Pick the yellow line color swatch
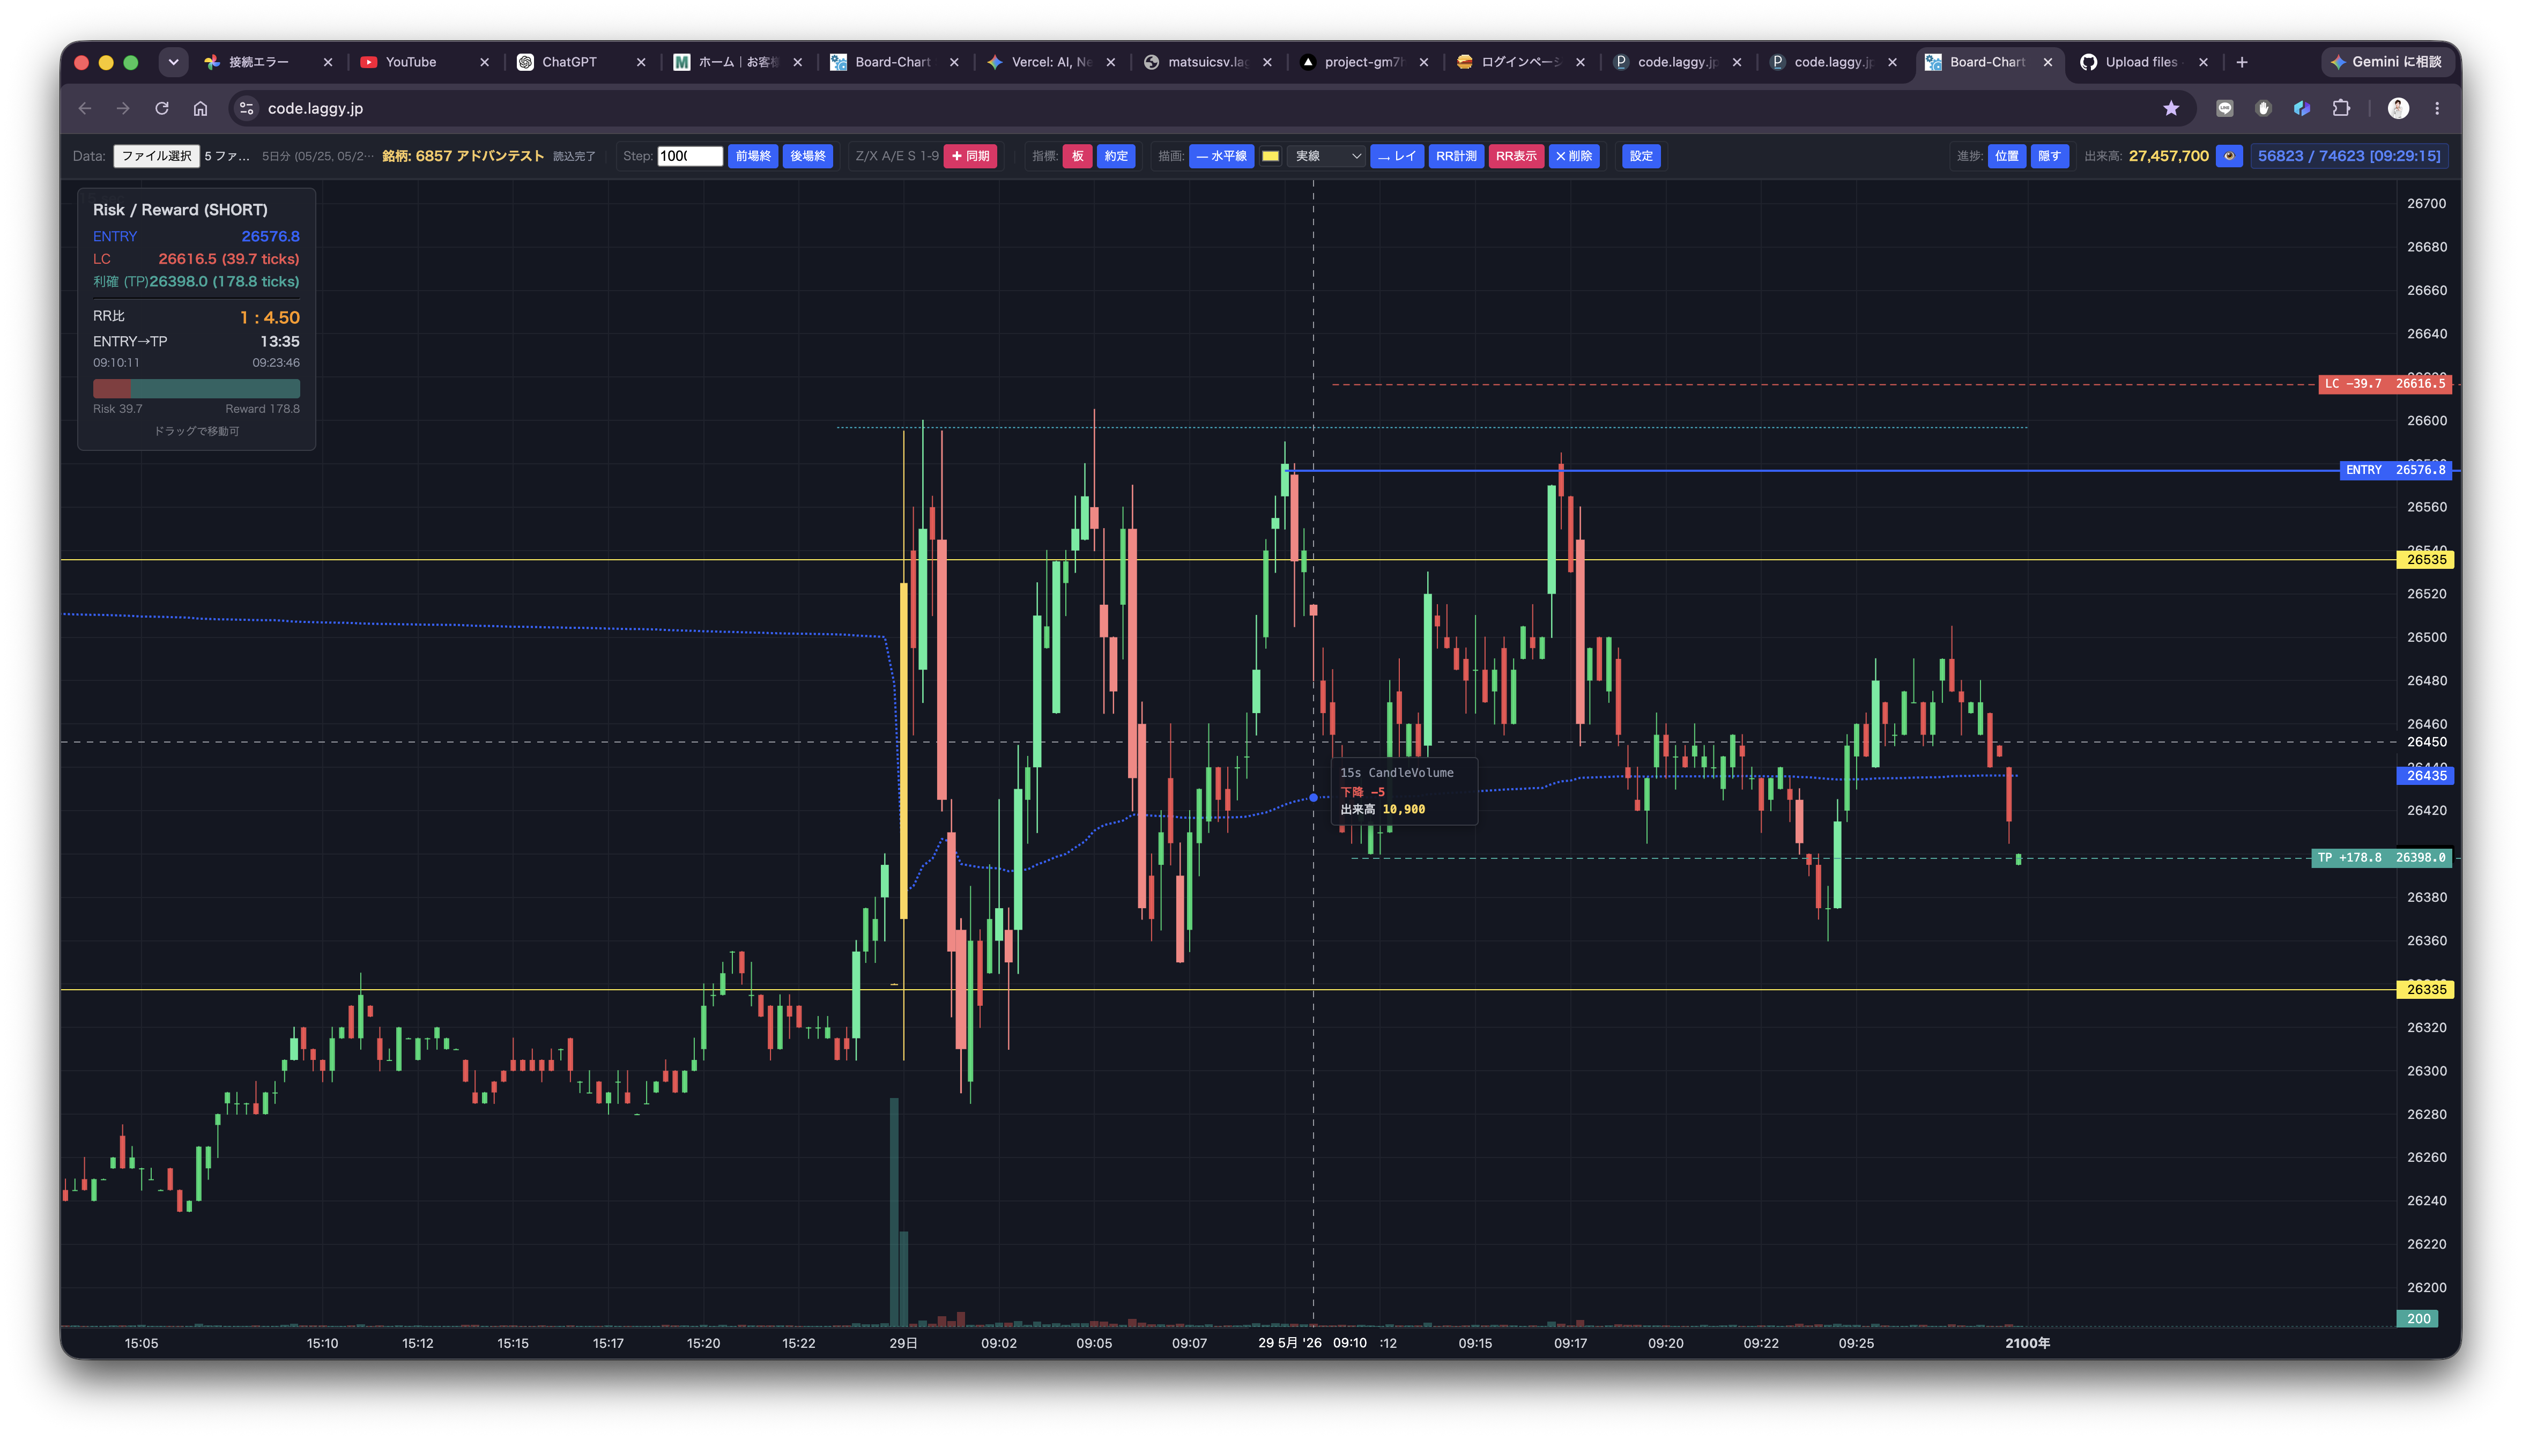Screen dimensions: 2522x1439 click(1271, 156)
